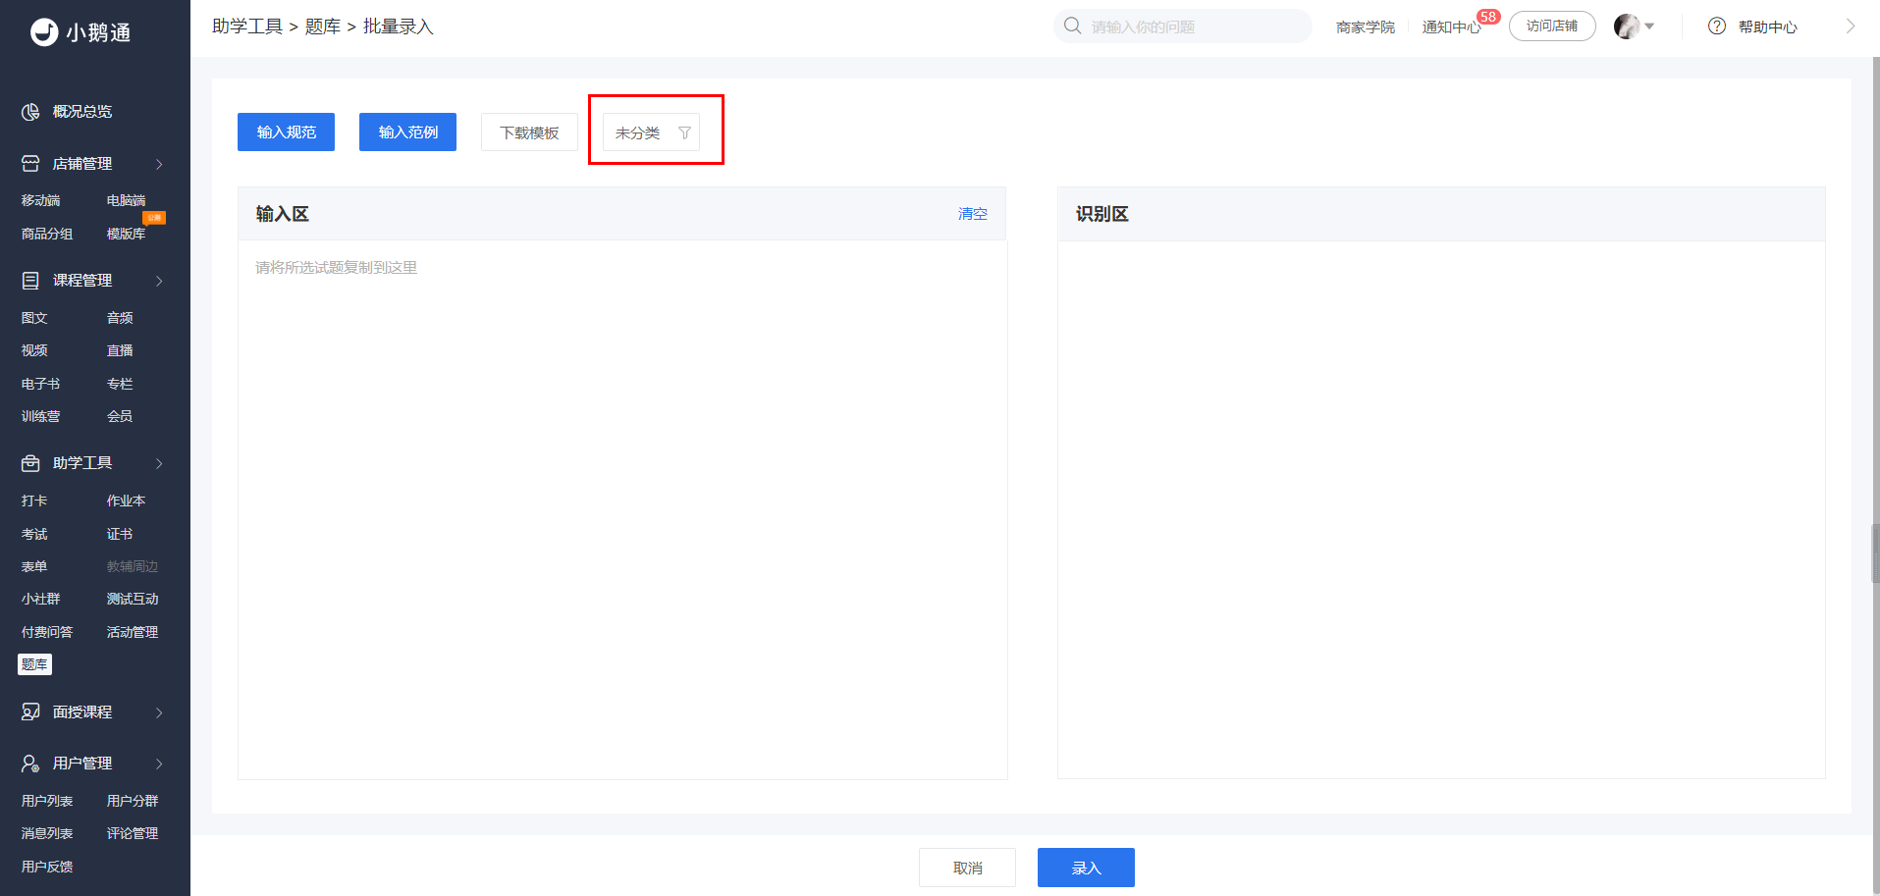Click the 助学工具 toolbox icon

click(x=30, y=463)
